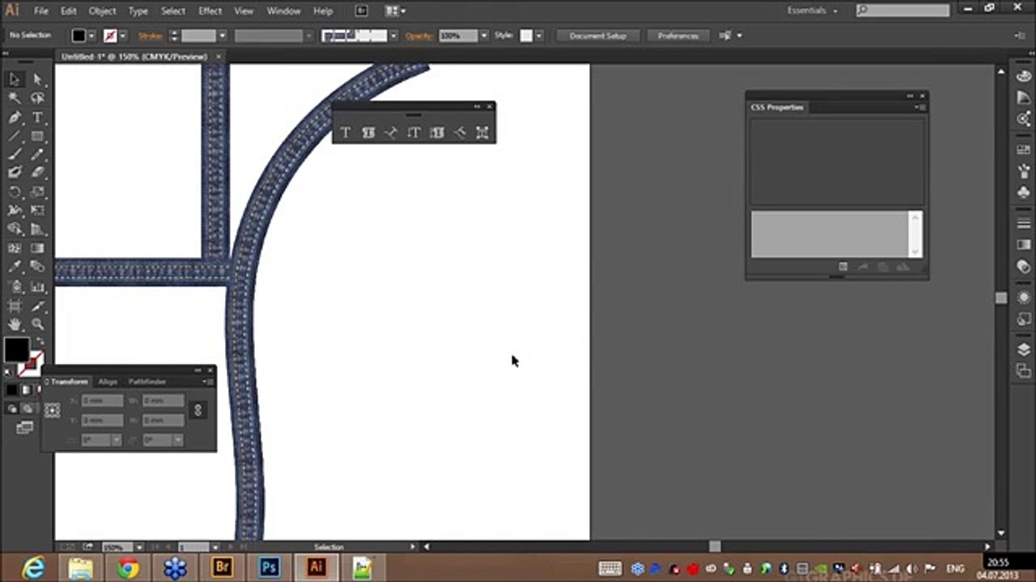Select the Type tool in toolbox

pyautogui.click(x=37, y=117)
